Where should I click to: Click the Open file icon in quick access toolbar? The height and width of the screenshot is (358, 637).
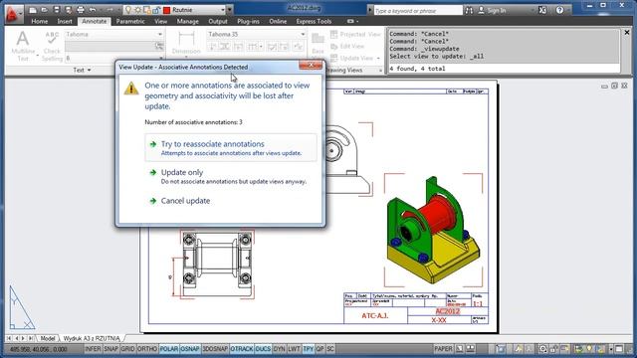tap(45, 10)
